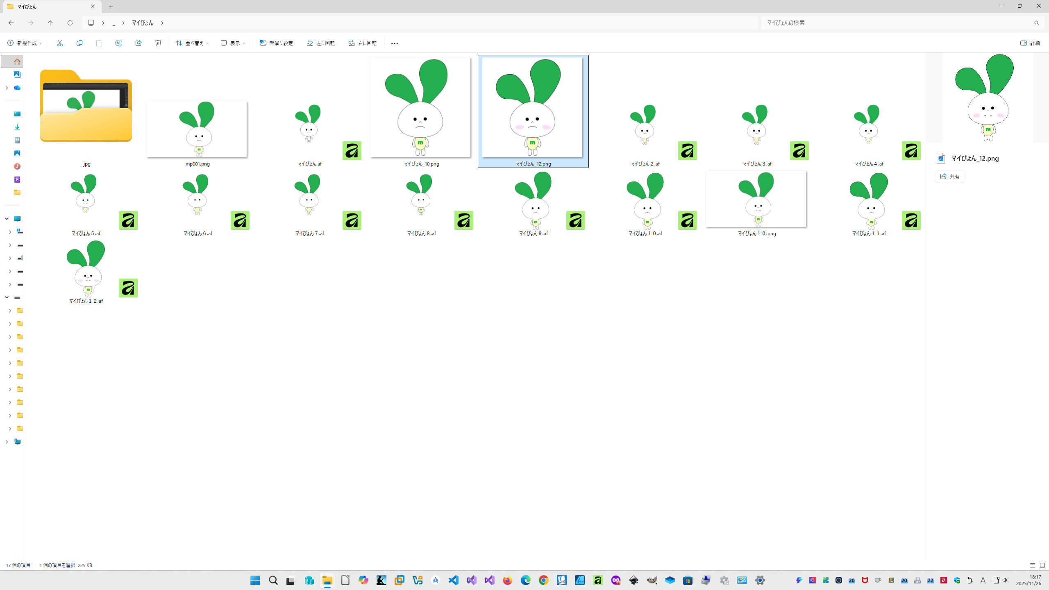Go up one folder level
The width and height of the screenshot is (1049, 590).
coord(50,23)
